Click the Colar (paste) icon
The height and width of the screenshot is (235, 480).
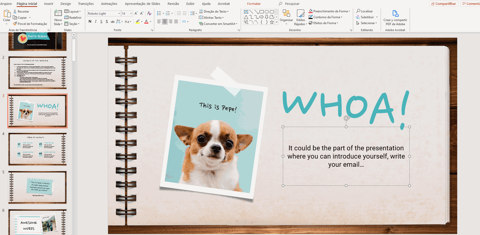click(x=7, y=14)
